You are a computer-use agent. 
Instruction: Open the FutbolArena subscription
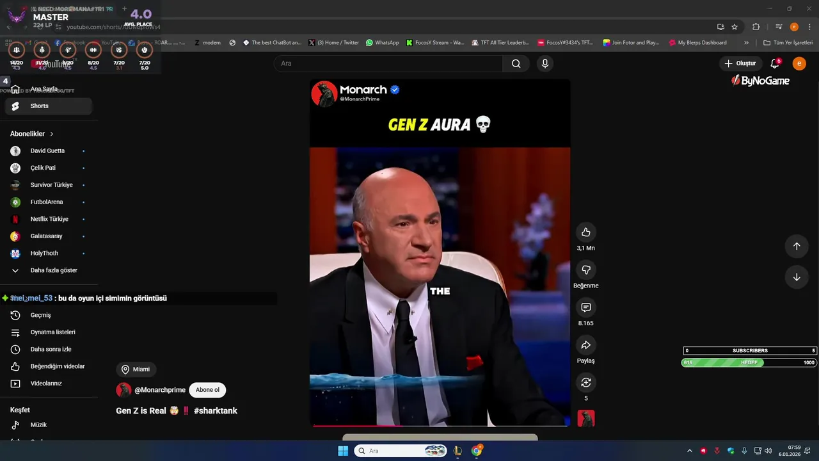49,202
